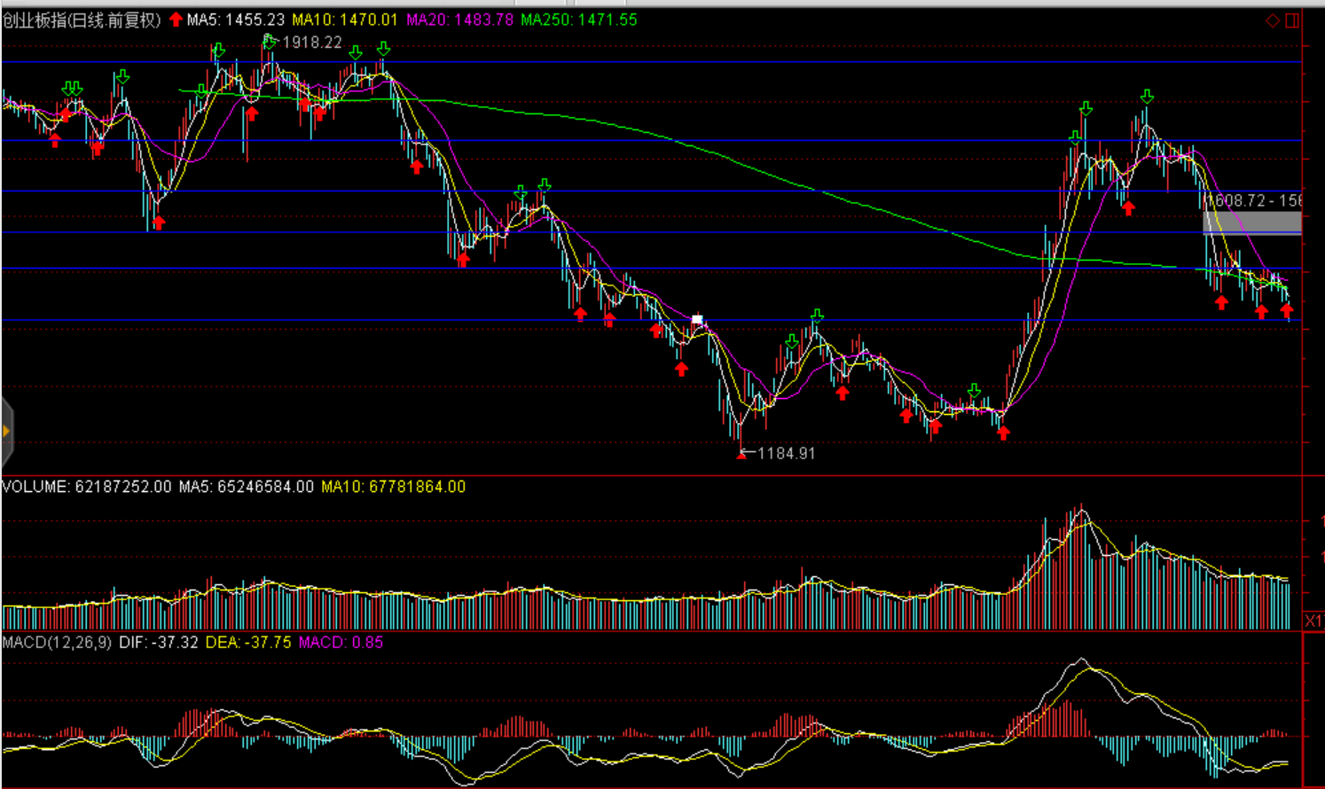Click the red arrow beside the chart title
Viewport: 1325px width, 789px height.
tap(176, 19)
